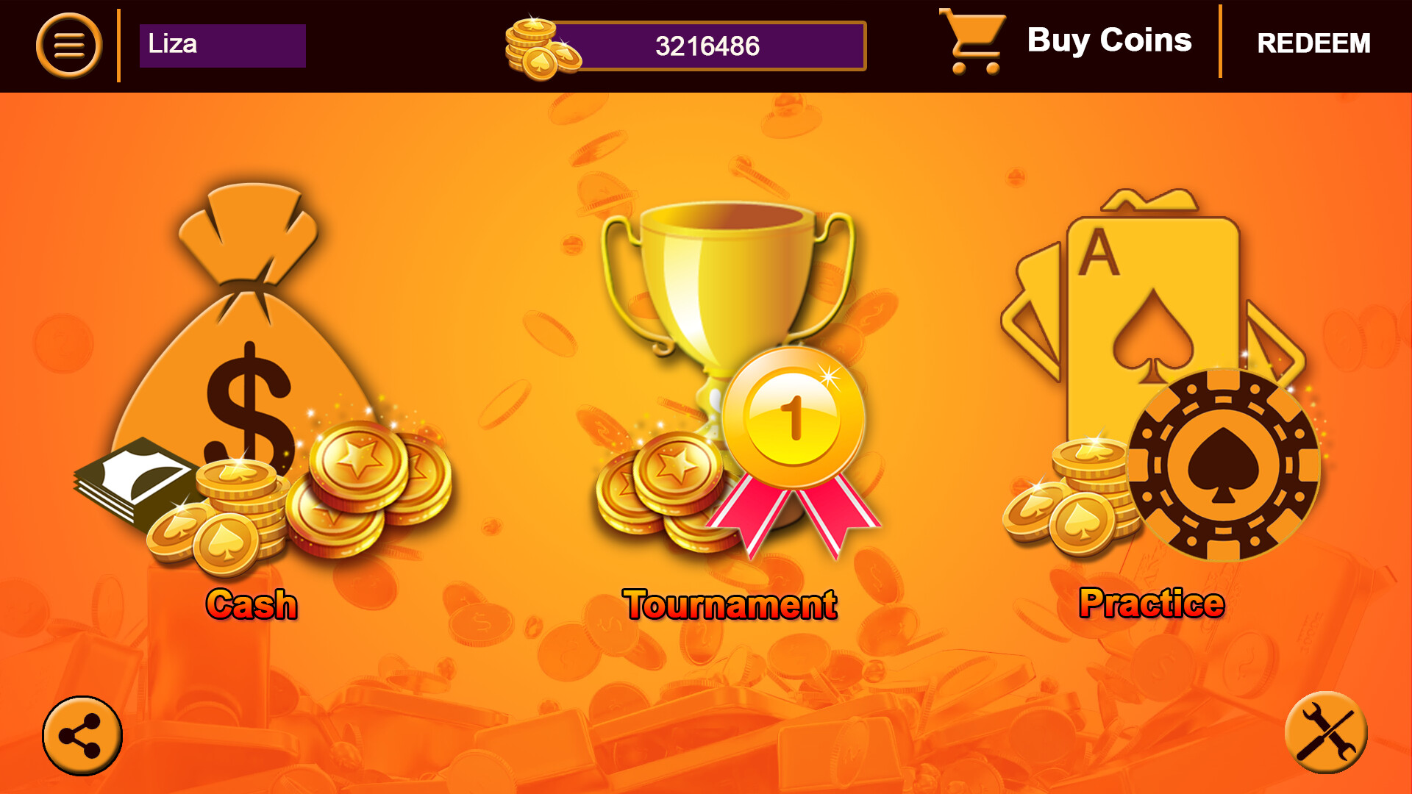Click the Liza username field
The image size is (1412, 794).
pos(222,46)
